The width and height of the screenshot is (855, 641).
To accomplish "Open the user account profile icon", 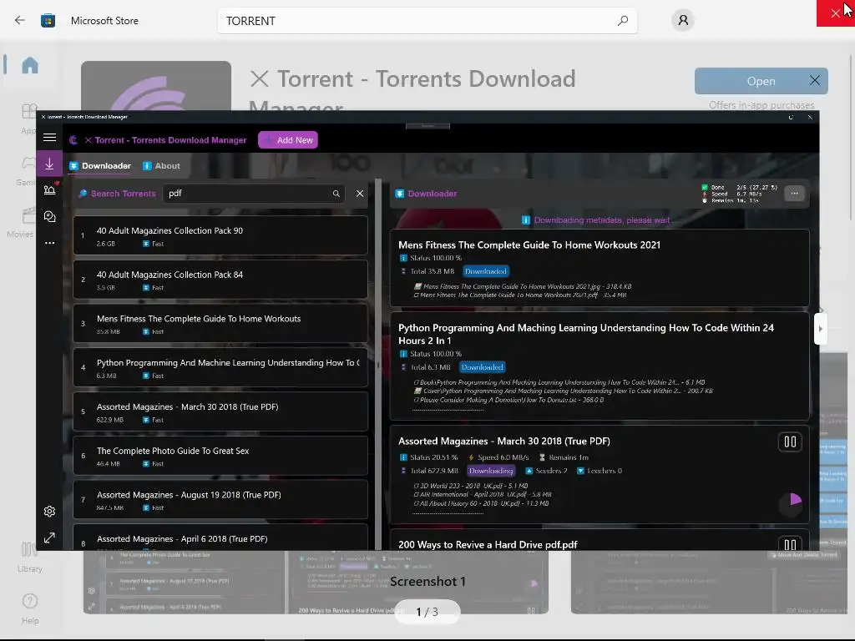I will (x=683, y=21).
